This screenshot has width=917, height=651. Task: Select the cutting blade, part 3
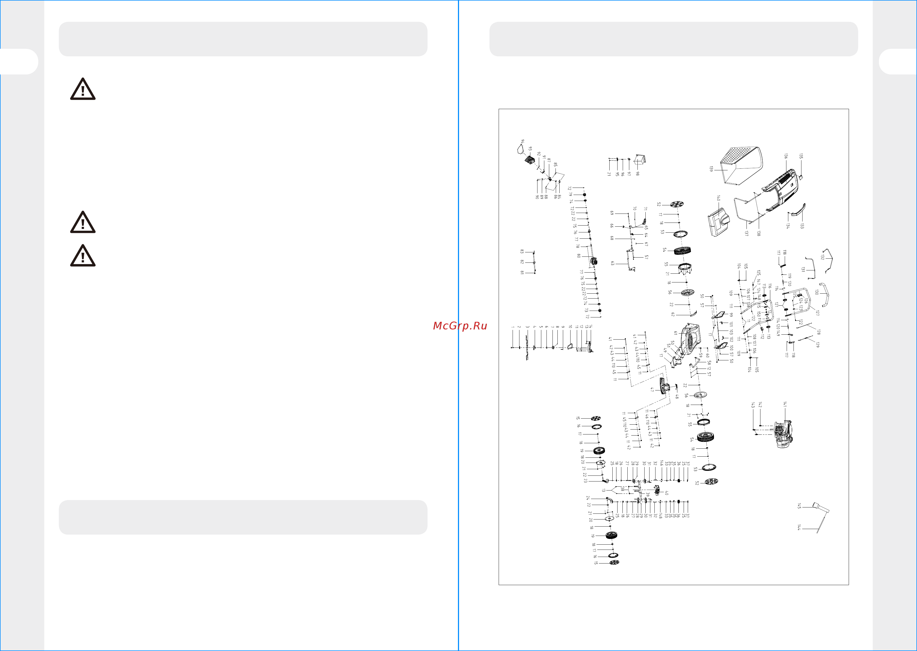tap(527, 348)
